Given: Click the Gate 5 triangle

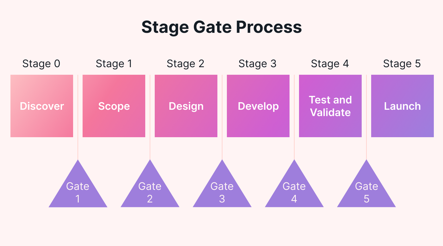Looking at the screenshot, I should click(x=366, y=191).
